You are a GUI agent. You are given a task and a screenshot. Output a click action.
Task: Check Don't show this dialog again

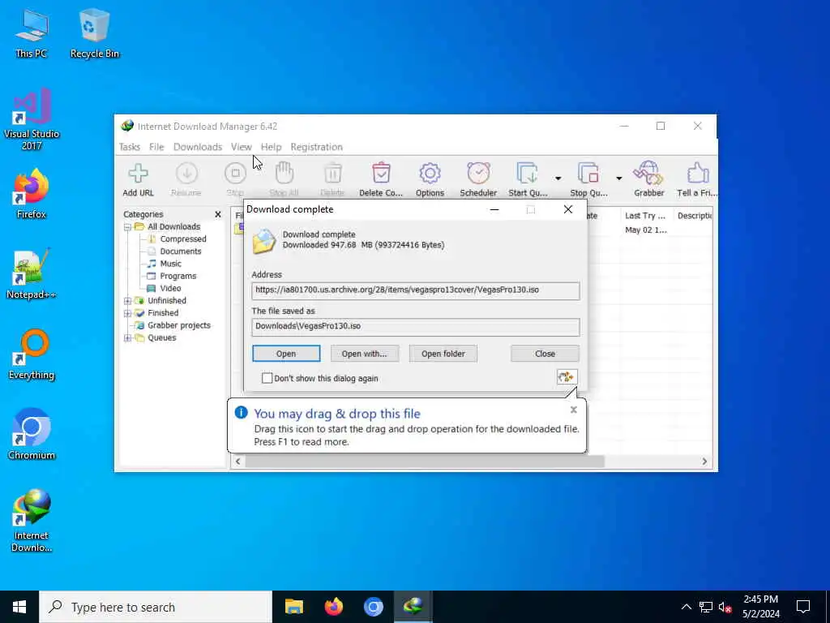[267, 378]
